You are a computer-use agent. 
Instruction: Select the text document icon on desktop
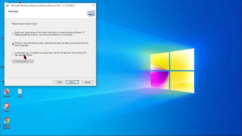pyautogui.click(x=20, y=93)
